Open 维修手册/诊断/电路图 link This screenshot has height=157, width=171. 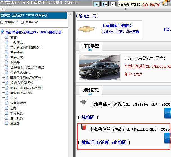104,142
